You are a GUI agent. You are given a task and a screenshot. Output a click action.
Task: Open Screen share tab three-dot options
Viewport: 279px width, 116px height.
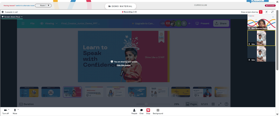pyautogui.click(x=22, y=17)
